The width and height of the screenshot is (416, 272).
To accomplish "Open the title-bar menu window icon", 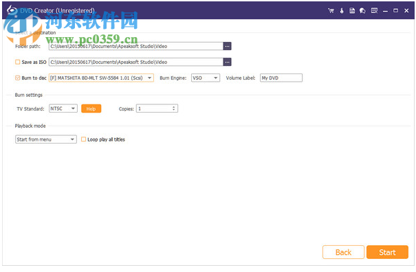I will (x=374, y=10).
